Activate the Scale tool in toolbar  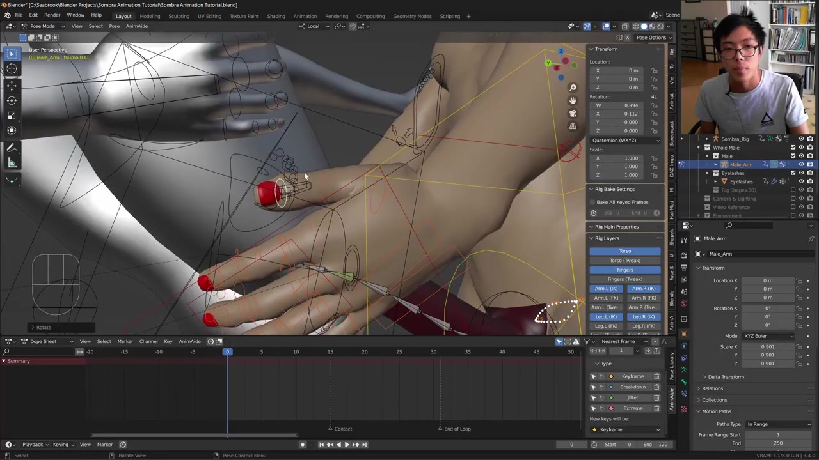coord(12,115)
